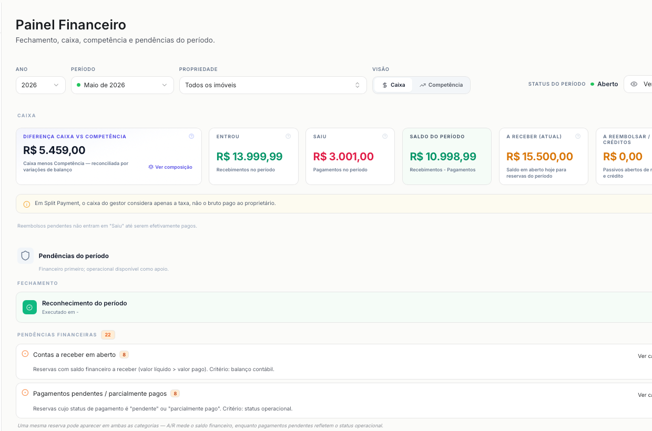
Task: Open the Saiu card R$ 3.001,00
Action: (x=350, y=157)
